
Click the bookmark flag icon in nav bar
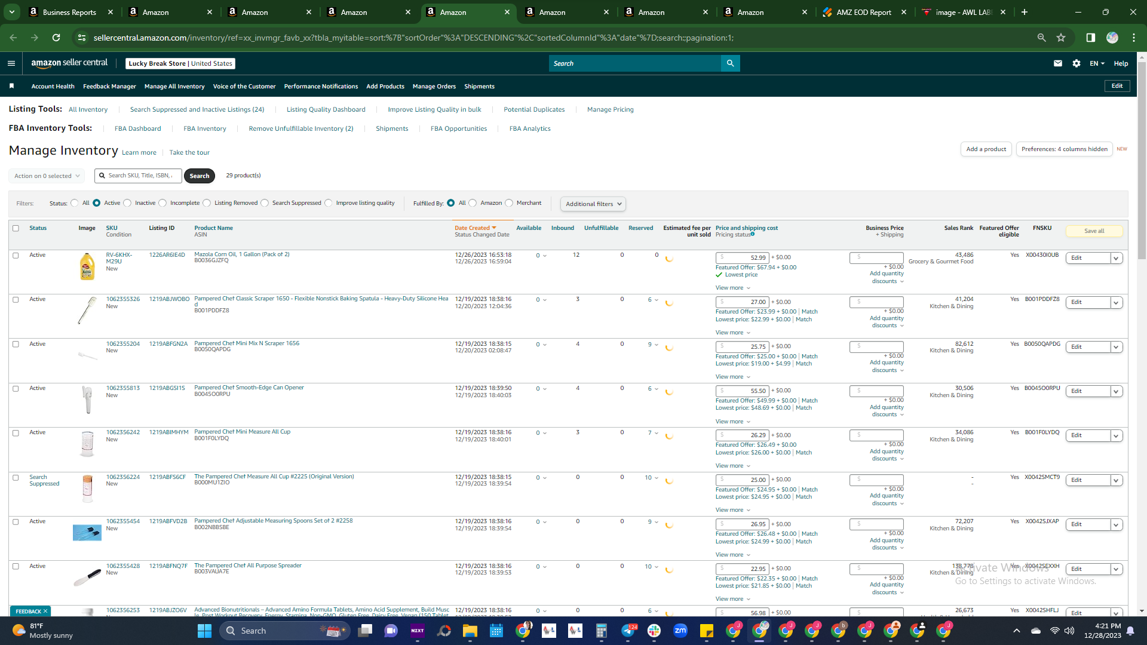[x=11, y=86]
